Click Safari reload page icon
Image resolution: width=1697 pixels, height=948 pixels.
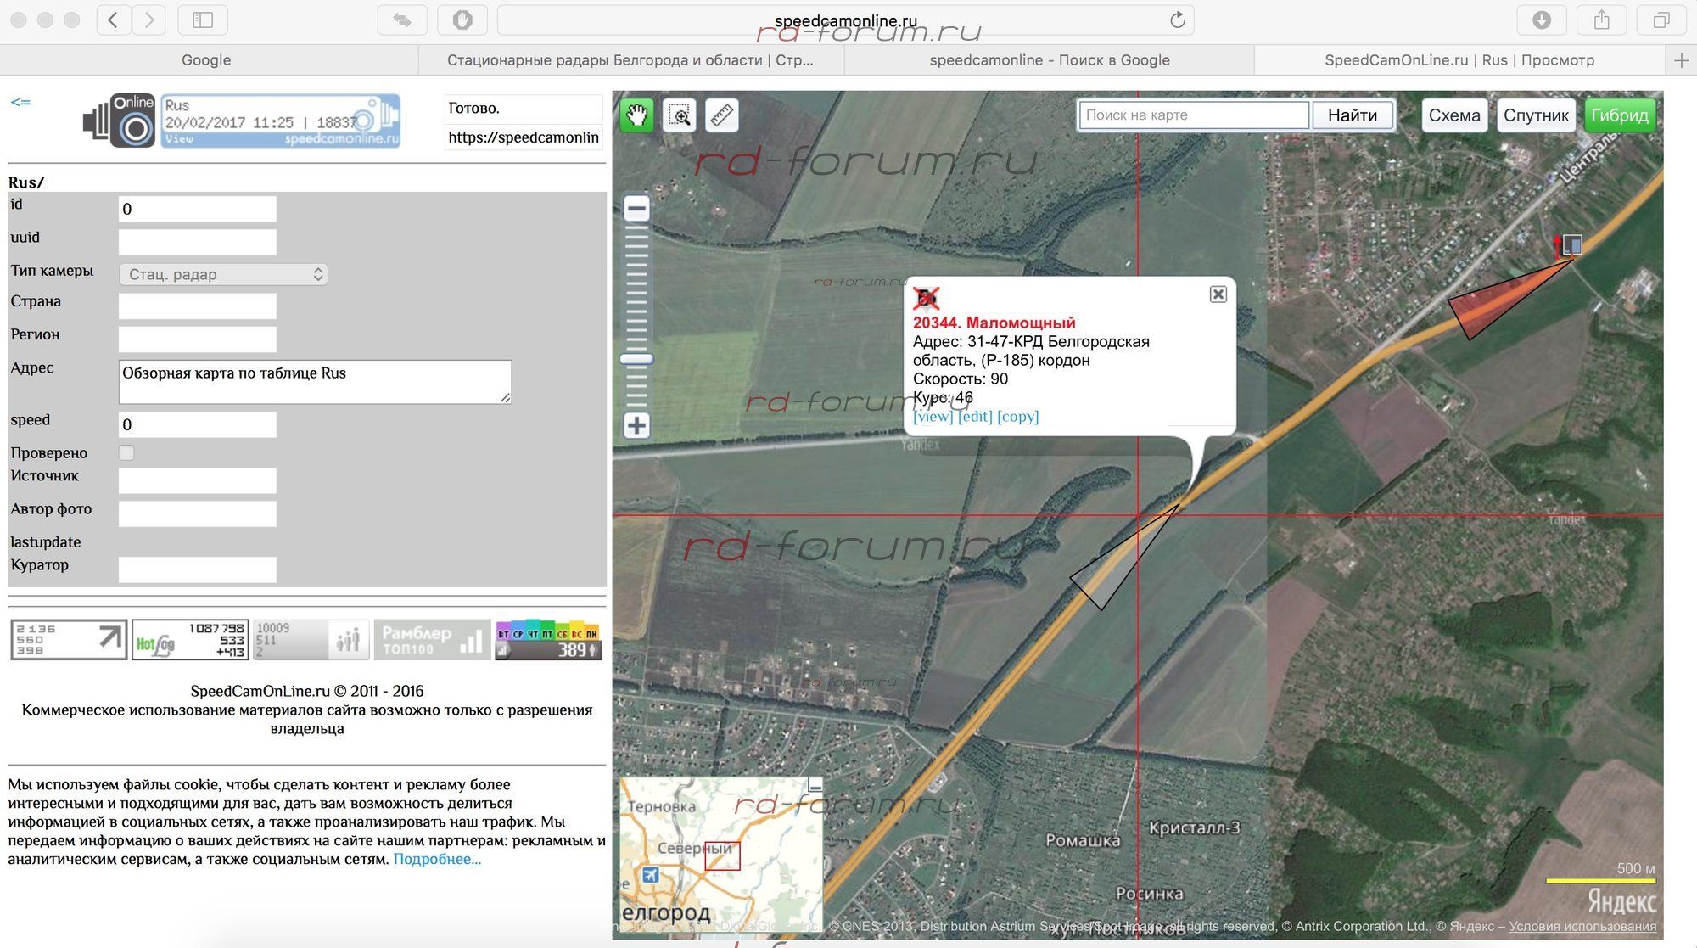point(1177,20)
